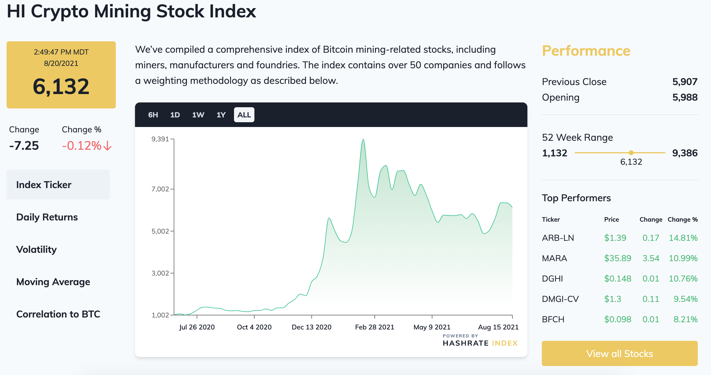The width and height of the screenshot is (711, 375).
Task: Click the DGHI ticker
Action: pos(552,279)
